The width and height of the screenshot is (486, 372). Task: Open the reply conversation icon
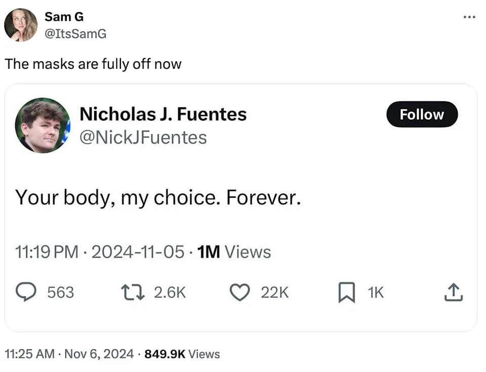tap(26, 292)
